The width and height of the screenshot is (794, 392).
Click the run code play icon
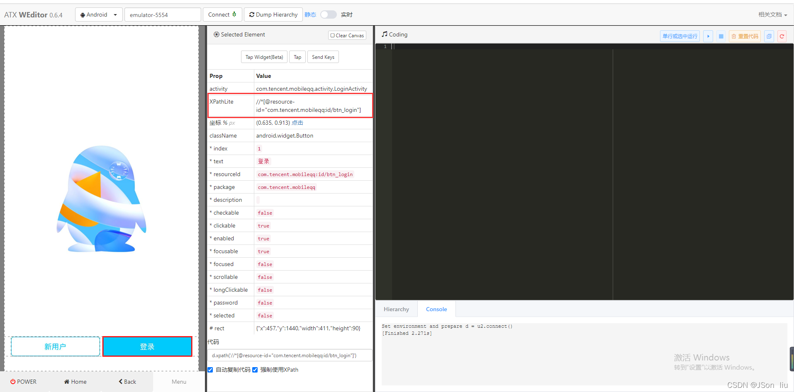click(708, 36)
